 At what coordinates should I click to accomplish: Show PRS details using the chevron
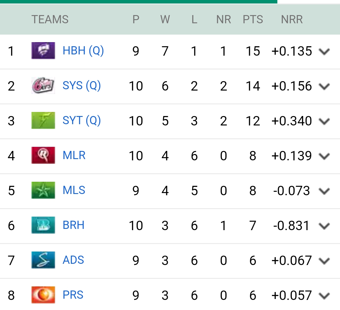(x=324, y=296)
